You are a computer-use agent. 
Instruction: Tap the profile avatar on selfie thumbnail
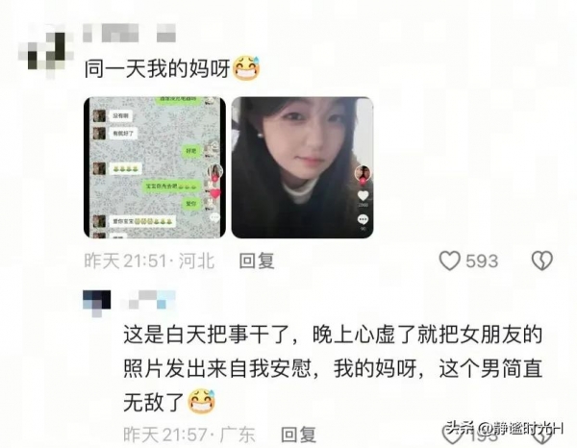pyautogui.click(x=363, y=174)
